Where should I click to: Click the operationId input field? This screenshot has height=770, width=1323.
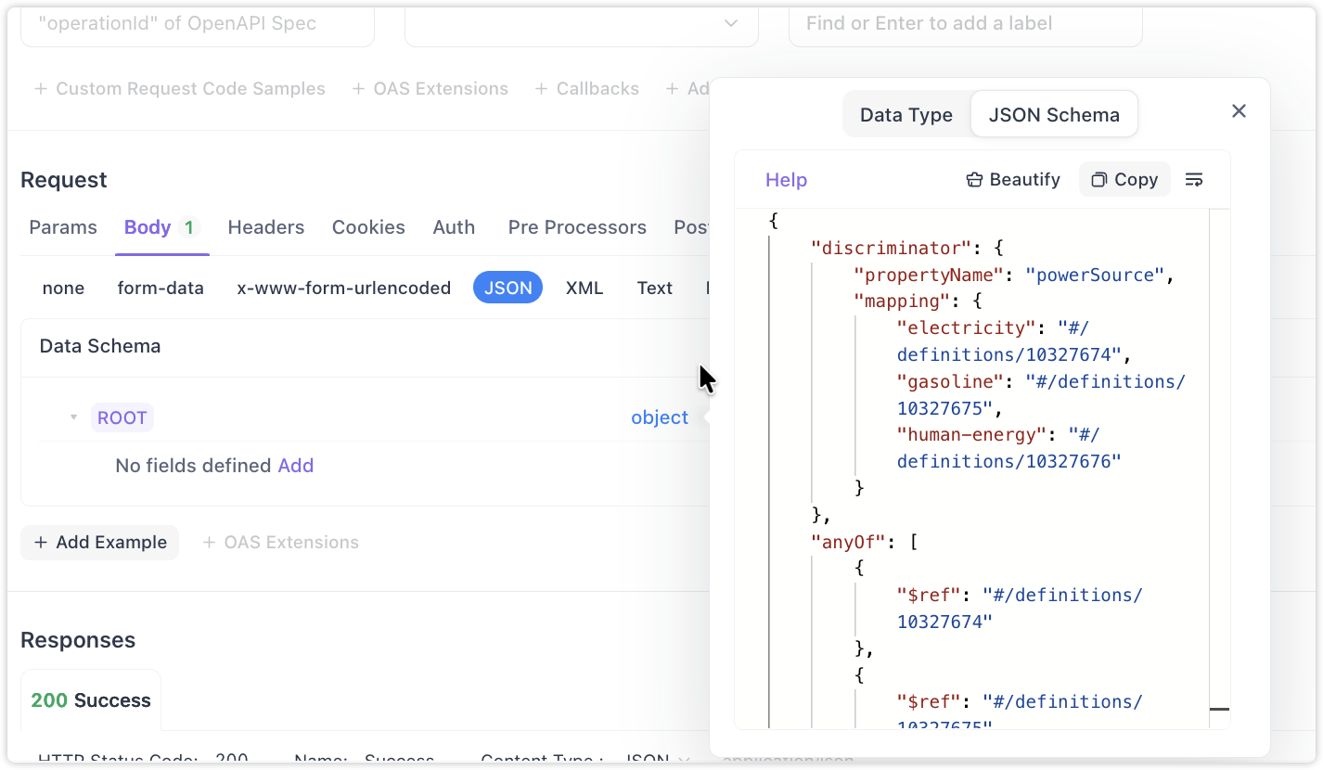pyautogui.click(x=198, y=24)
